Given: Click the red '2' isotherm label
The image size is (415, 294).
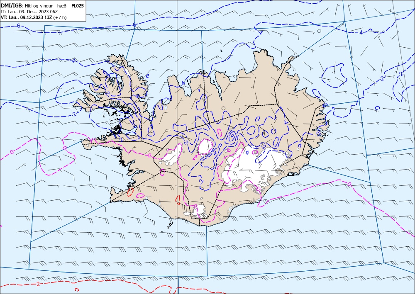Looking at the screenshot, I should coord(38,284).
